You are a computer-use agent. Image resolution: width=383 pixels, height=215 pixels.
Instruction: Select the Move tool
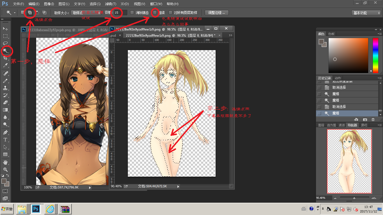click(x=5, y=29)
